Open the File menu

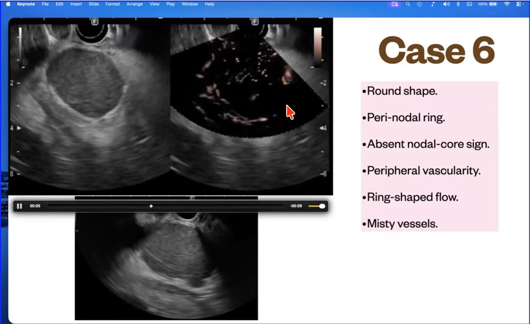[45, 4]
